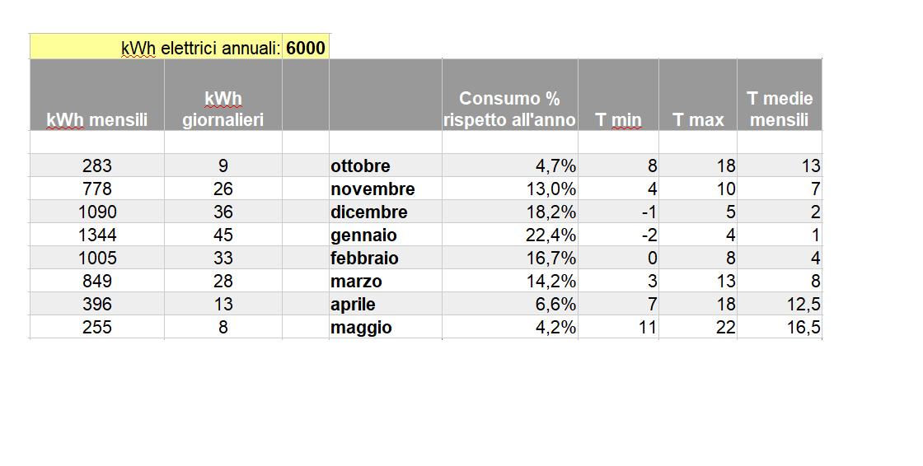Select the annual kWh value 6000 cell

[306, 47]
